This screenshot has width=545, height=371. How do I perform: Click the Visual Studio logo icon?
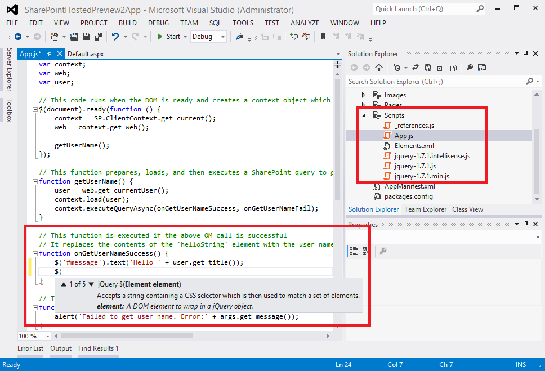12,10
